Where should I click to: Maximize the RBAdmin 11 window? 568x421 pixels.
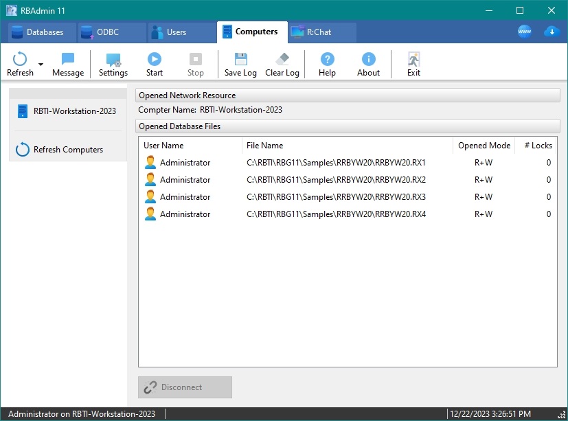pos(520,10)
